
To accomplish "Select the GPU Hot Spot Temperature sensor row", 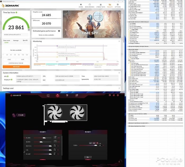I will [155, 54].
